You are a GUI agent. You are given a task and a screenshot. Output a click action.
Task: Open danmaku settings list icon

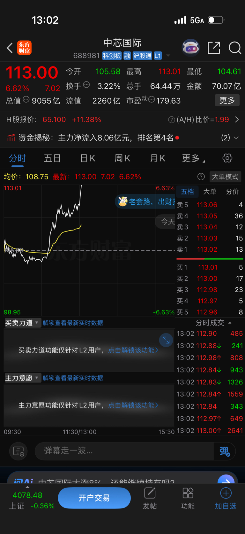[19, 451]
